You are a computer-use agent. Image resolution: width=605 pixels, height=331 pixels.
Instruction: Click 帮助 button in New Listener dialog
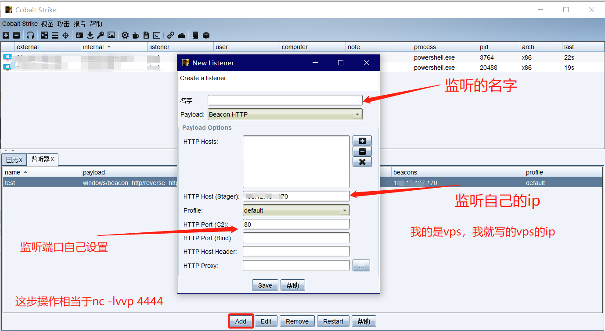[x=292, y=285]
